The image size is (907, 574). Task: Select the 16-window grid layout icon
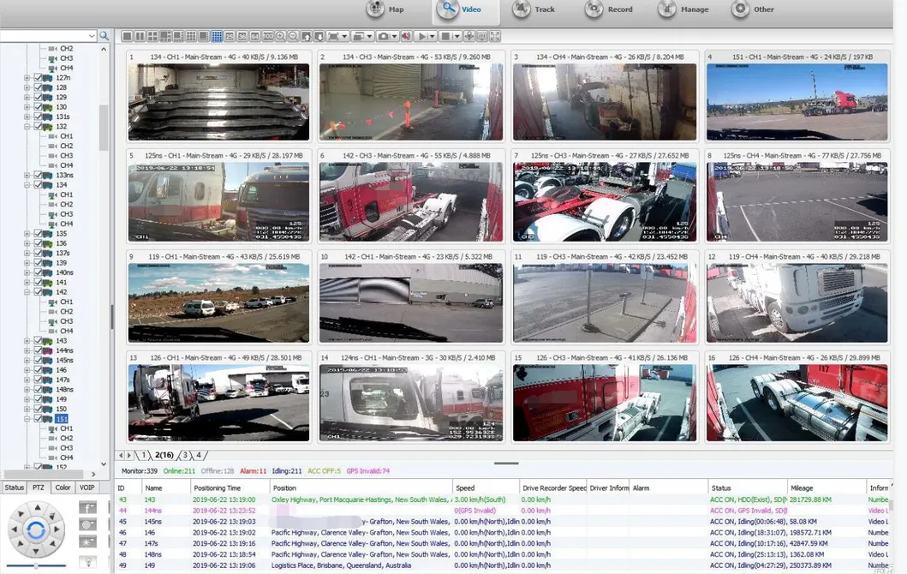[217, 36]
